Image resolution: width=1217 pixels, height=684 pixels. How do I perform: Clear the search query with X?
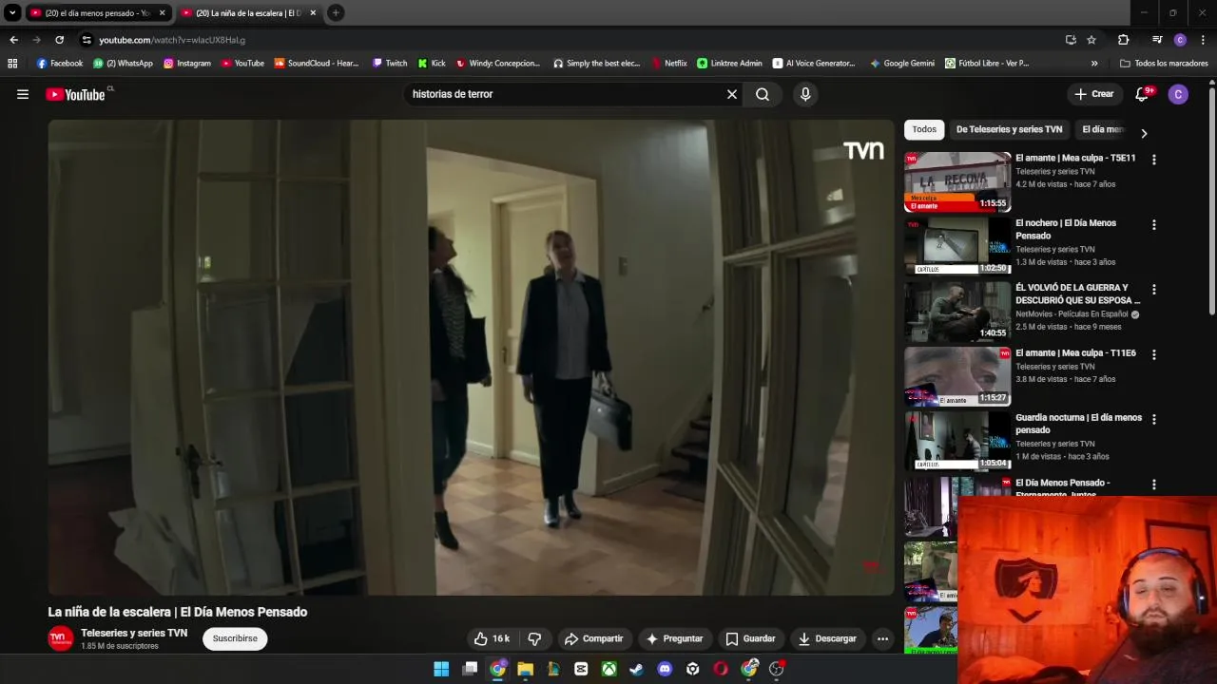coord(732,94)
